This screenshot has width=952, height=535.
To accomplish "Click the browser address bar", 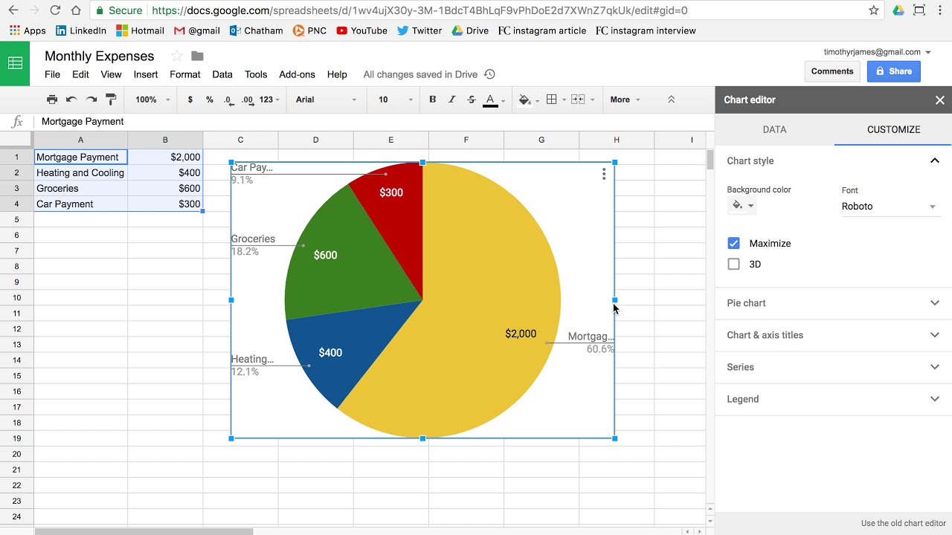I will [476, 10].
